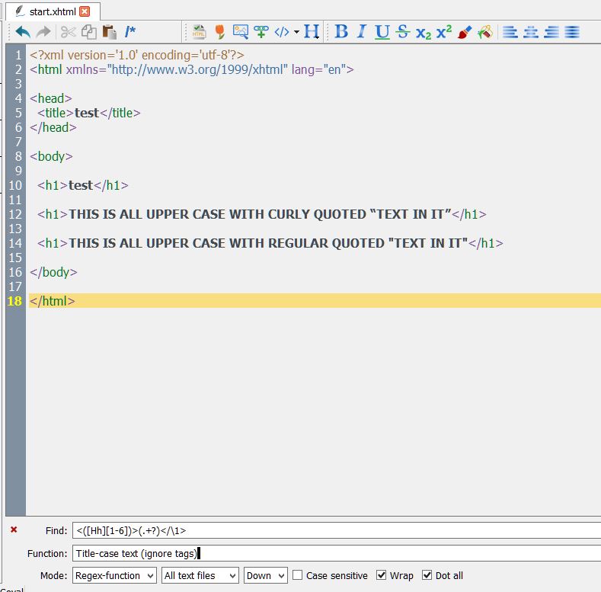Click the Redo arrow icon
This screenshot has width=601, height=592.
pyautogui.click(x=43, y=32)
